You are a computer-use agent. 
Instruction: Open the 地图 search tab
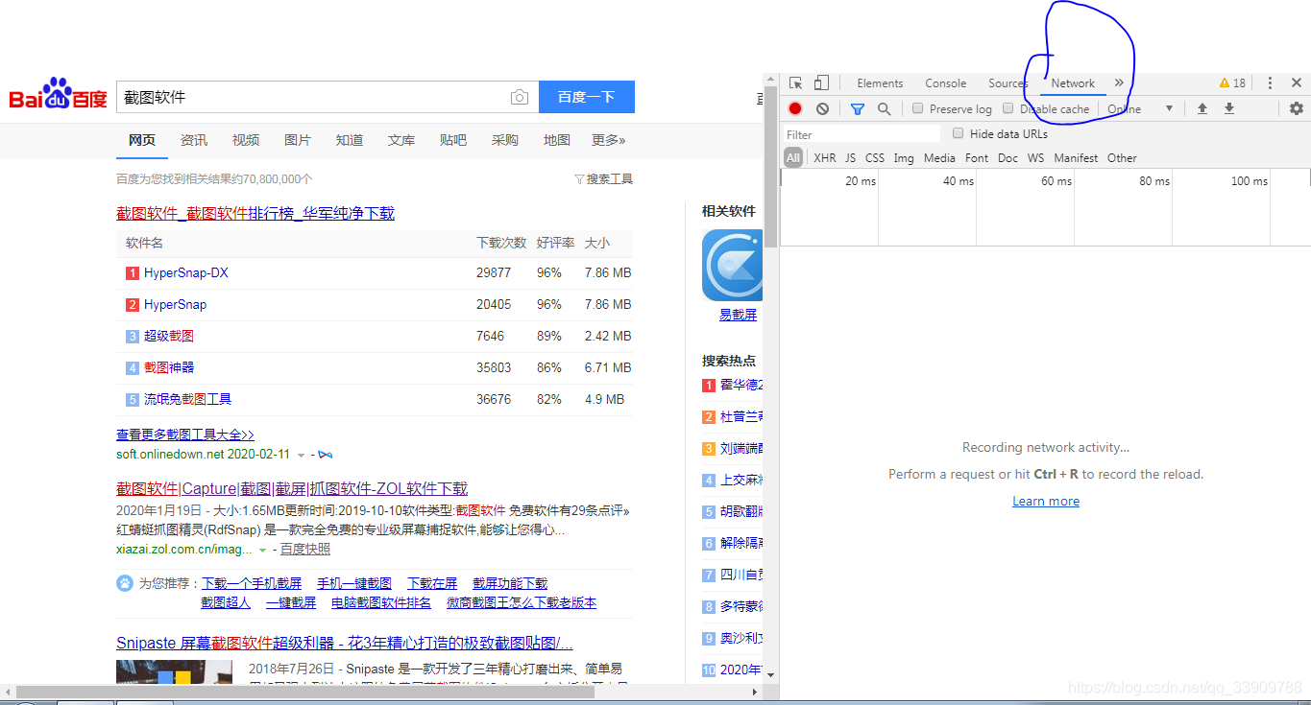click(x=557, y=140)
